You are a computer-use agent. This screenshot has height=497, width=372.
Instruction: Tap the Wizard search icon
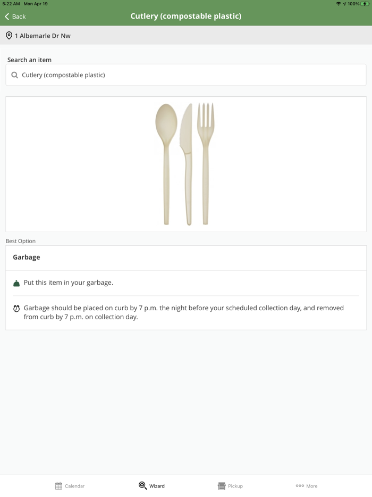click(x=142, y=486)
